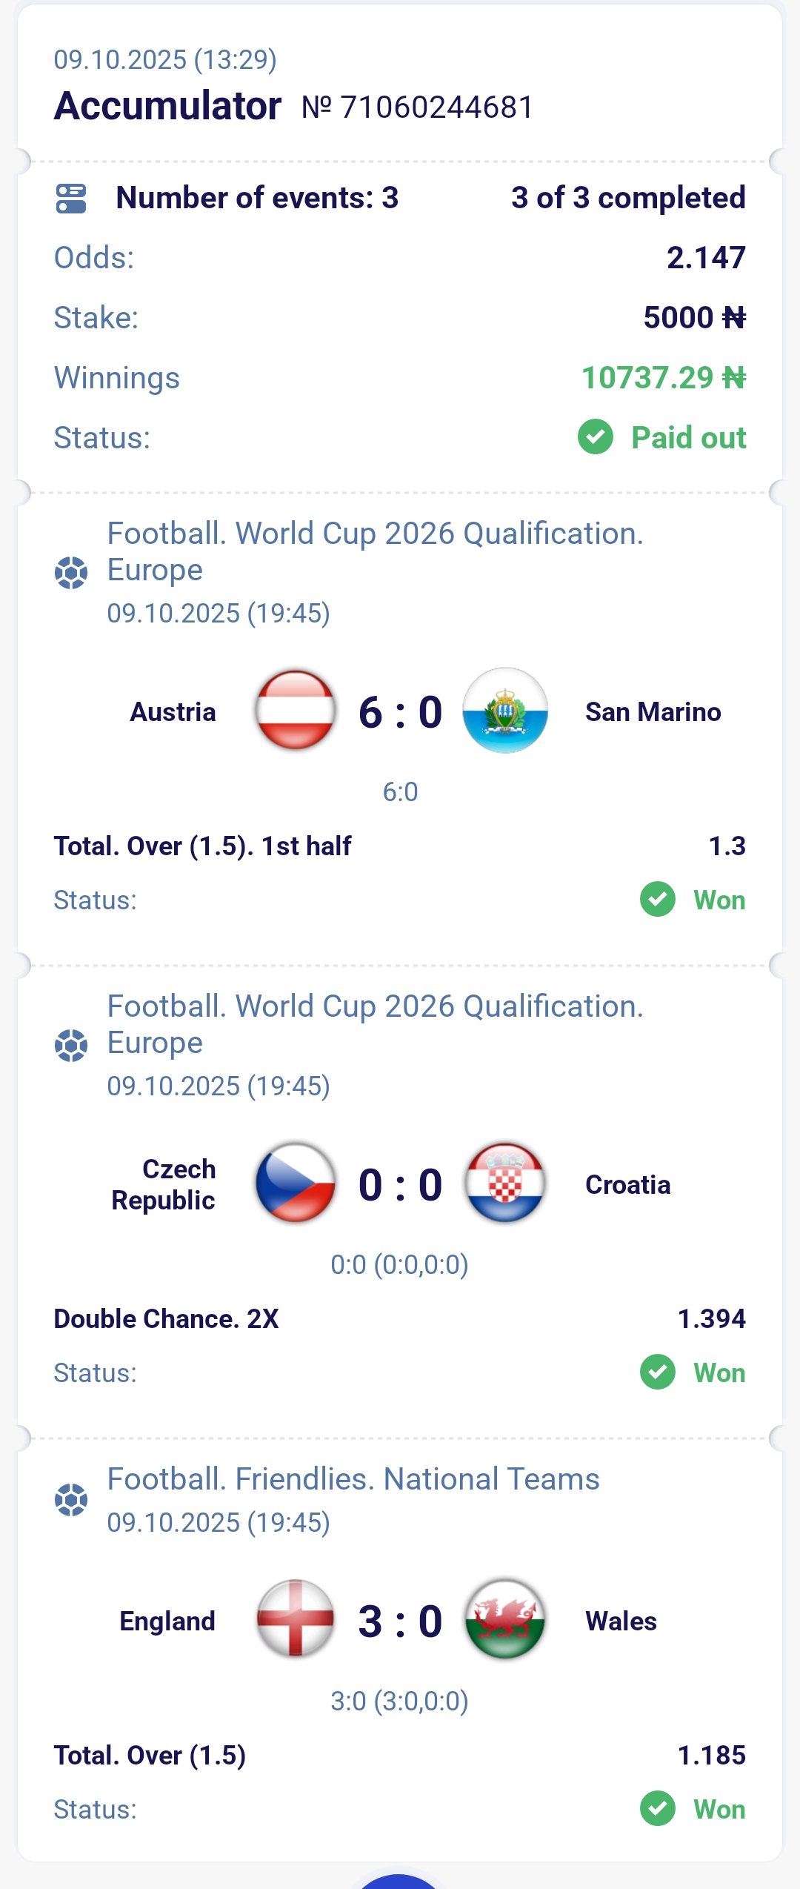Tap the Czech Republic team name
Screen dimensions: 800x1889
pos(164,1184)
